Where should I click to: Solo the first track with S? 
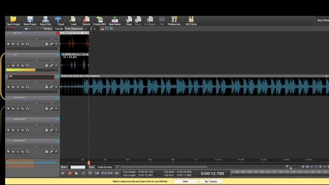(18, 44)
